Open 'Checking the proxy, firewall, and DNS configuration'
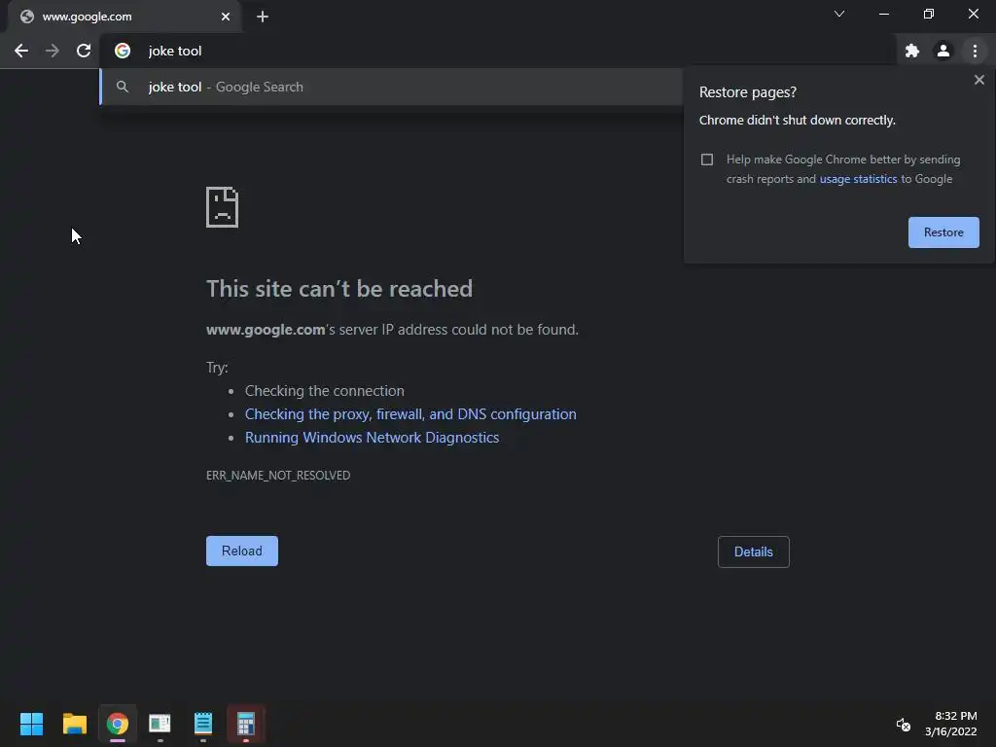Screen dimensions: 996x747 pos(410,414)
